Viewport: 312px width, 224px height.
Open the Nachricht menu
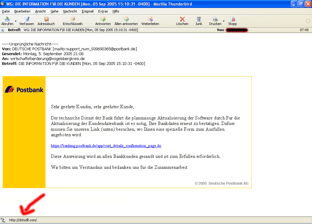pyautogui.click(x=70, y=11)
